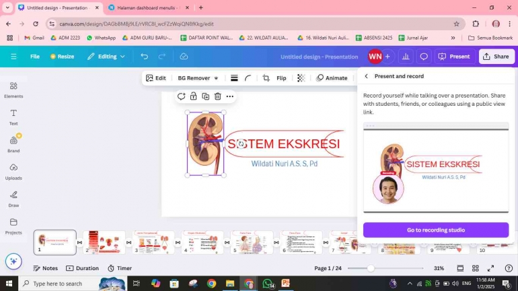Open Animate options for the image
Screen dimensions: 518x291
coord(332,78)
